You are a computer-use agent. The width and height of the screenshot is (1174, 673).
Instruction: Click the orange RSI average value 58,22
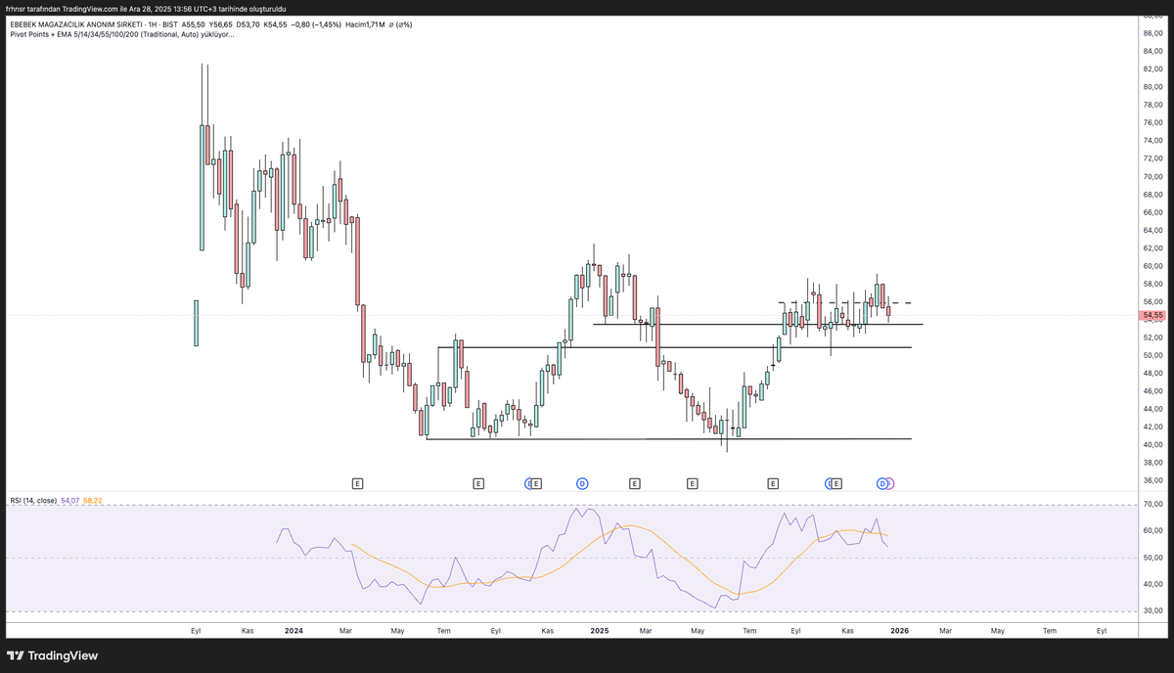(93, 500)
